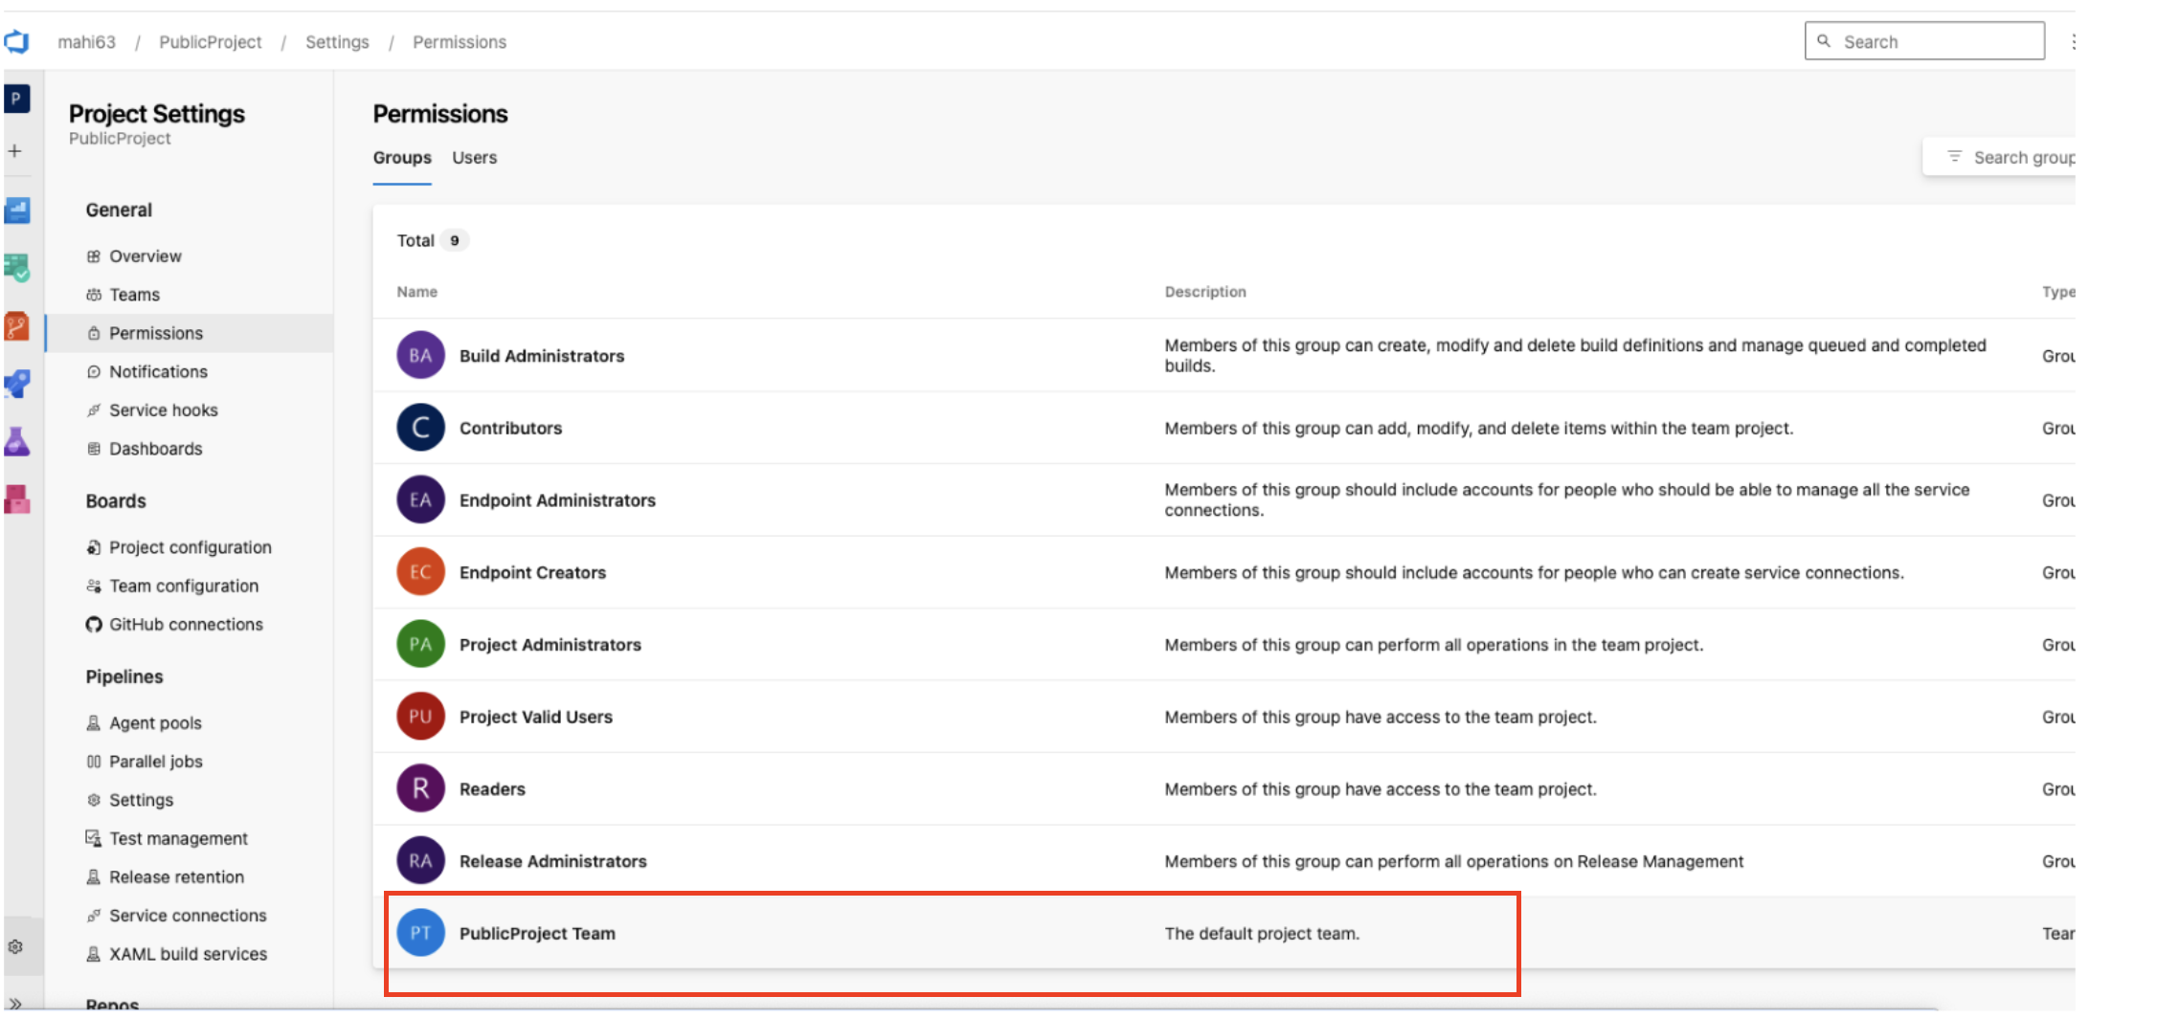Click the Name column header
Viewport: 2179px width, 1019px height.
(417, 292)
